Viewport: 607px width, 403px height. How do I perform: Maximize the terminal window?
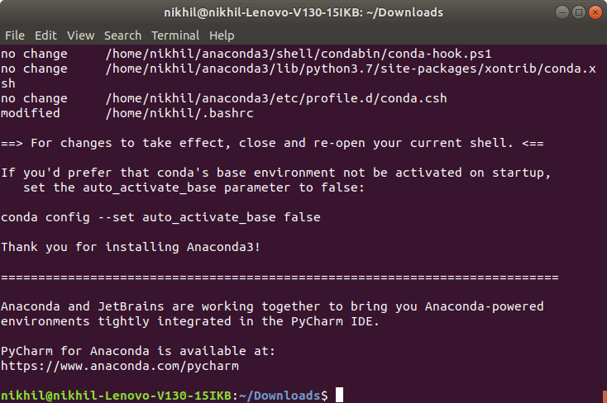click(x=579, y=12)
